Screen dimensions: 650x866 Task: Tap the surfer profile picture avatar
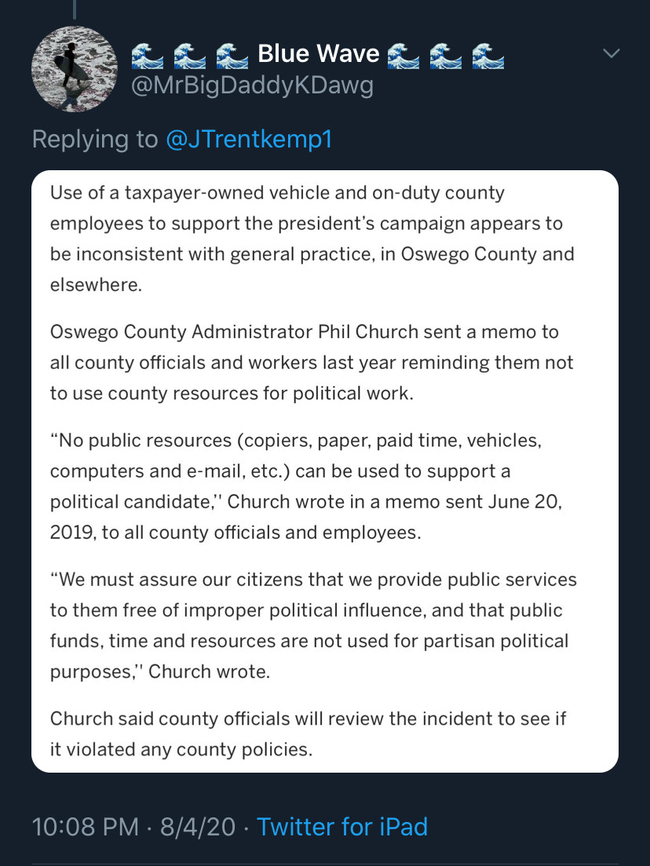pyautogui.click(x=75, y=69)
